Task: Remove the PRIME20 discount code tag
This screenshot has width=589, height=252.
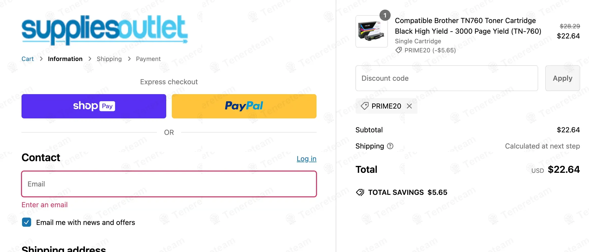Action: coord(409,106)
